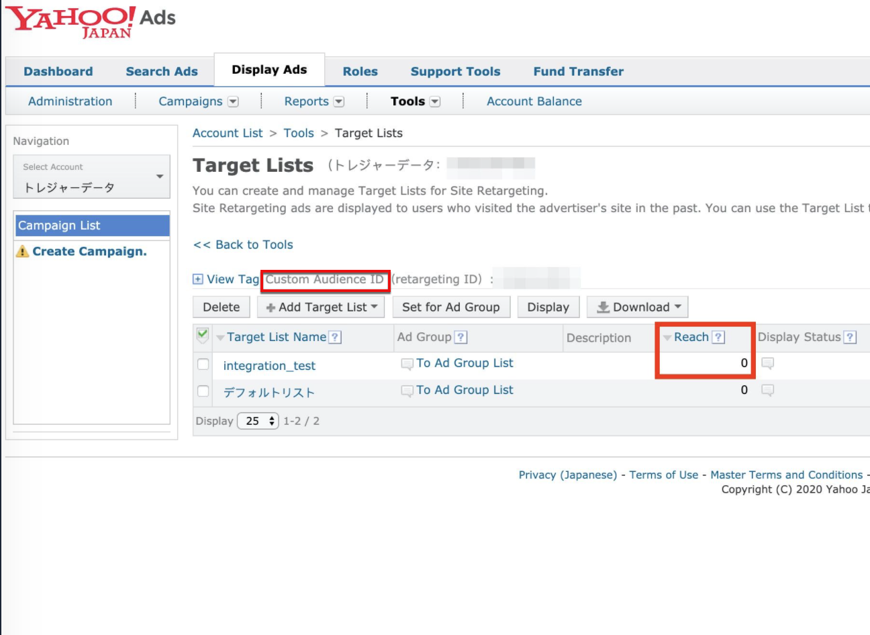Click help icon next to Target List Name
Screen dimensions: 870x635
click(335, 338)
